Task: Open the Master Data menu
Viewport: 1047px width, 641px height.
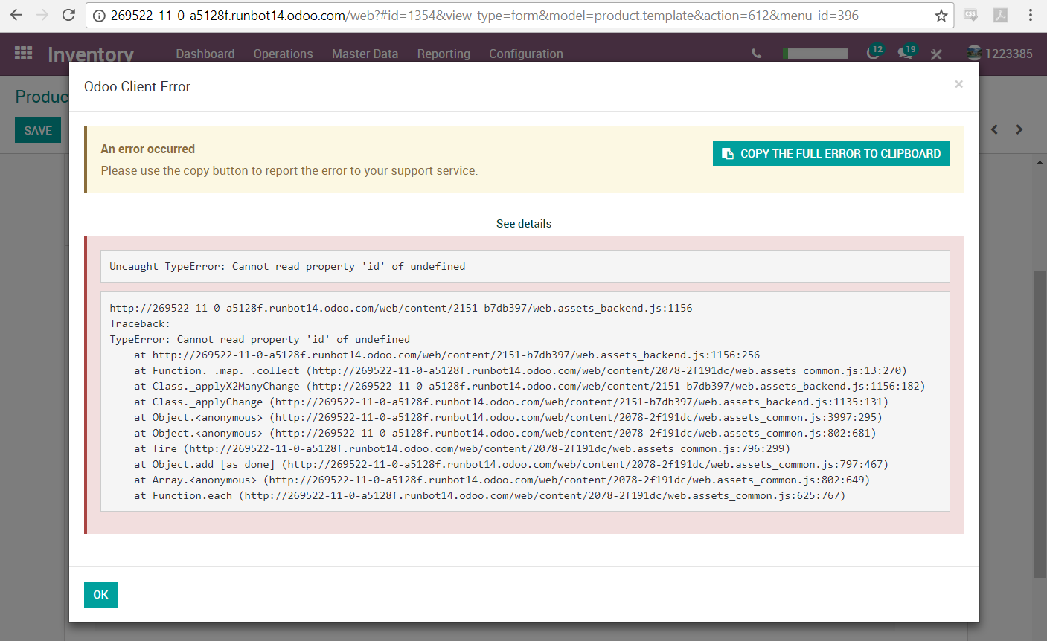Action: click(365, 53)
